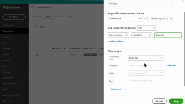Check the Google rule row checkbox
185x104 pixels.
[45, 55]
